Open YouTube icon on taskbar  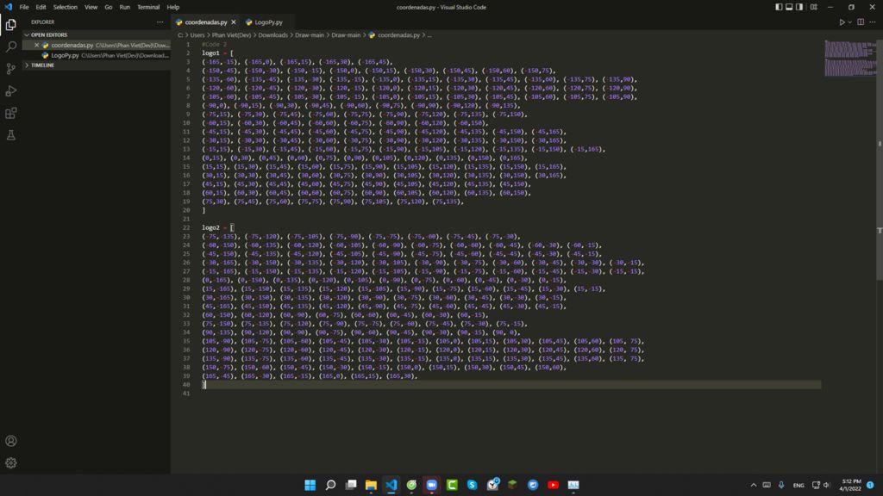click(553, 485)
